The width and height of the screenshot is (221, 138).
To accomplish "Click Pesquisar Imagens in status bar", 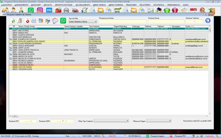I will 157,136.
